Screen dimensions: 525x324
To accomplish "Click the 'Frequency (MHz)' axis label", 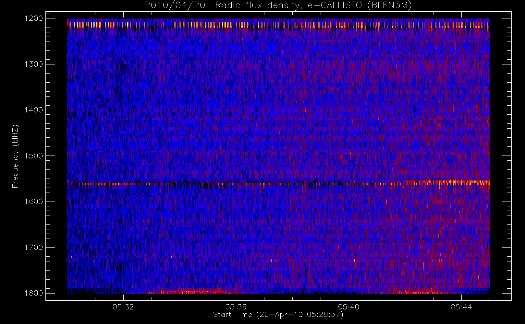I will [15, 156].
